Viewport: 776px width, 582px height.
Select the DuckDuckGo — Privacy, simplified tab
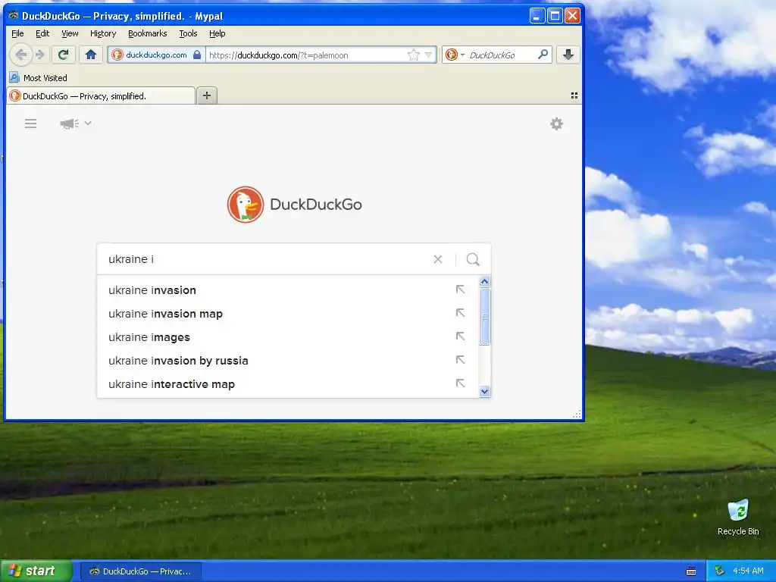101,96
